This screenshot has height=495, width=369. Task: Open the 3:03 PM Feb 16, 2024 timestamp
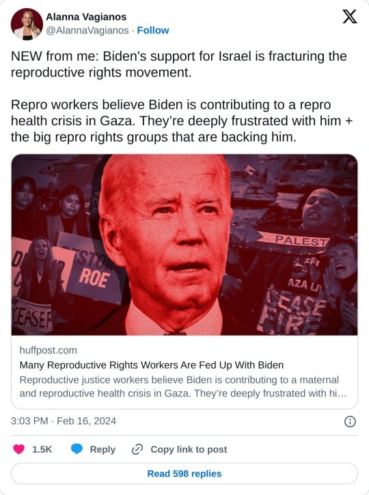(64, 420)
